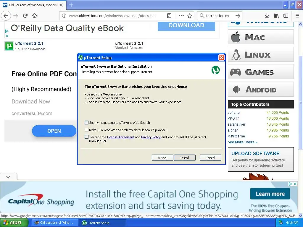This screenshot has height=227, width=303.
Task: Check Set my homepage to µTorrent Web Search
Action: (x=87, y=123)
